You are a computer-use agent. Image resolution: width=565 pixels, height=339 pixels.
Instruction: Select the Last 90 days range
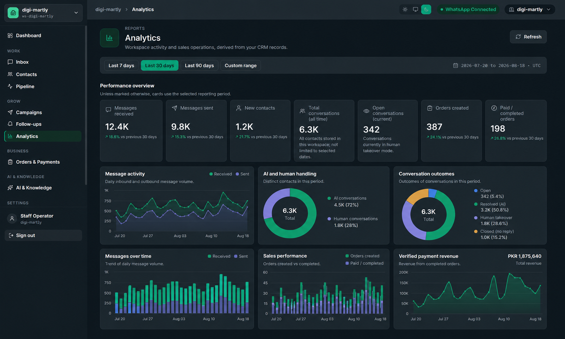coord(199,65)
